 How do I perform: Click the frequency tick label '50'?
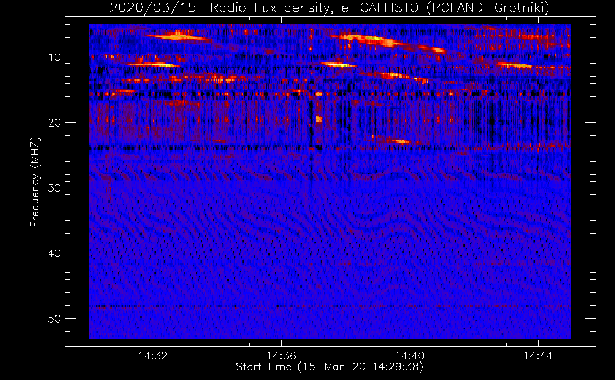[x=55, y=319]
